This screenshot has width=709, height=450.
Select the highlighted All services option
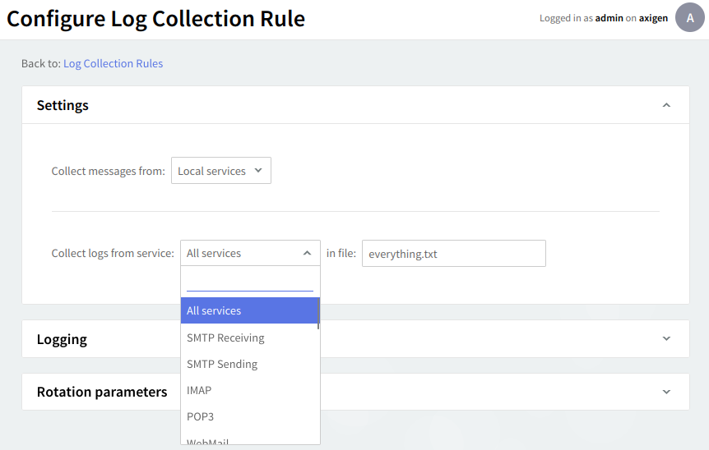248,310
